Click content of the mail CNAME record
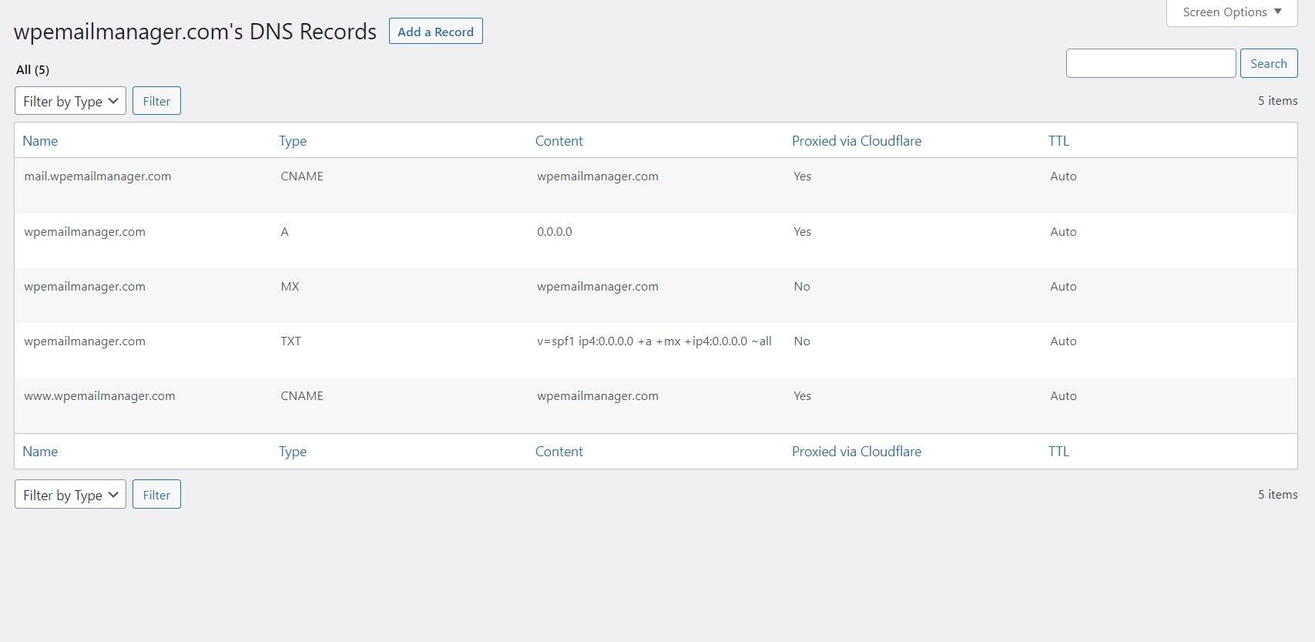Screen dimensions: 1315x642 (x=598, y=176)
